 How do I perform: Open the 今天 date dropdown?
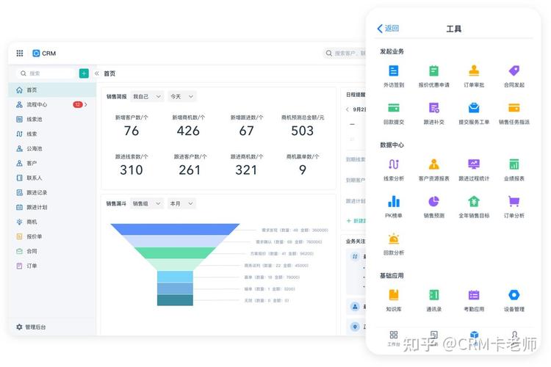[181, 96]
